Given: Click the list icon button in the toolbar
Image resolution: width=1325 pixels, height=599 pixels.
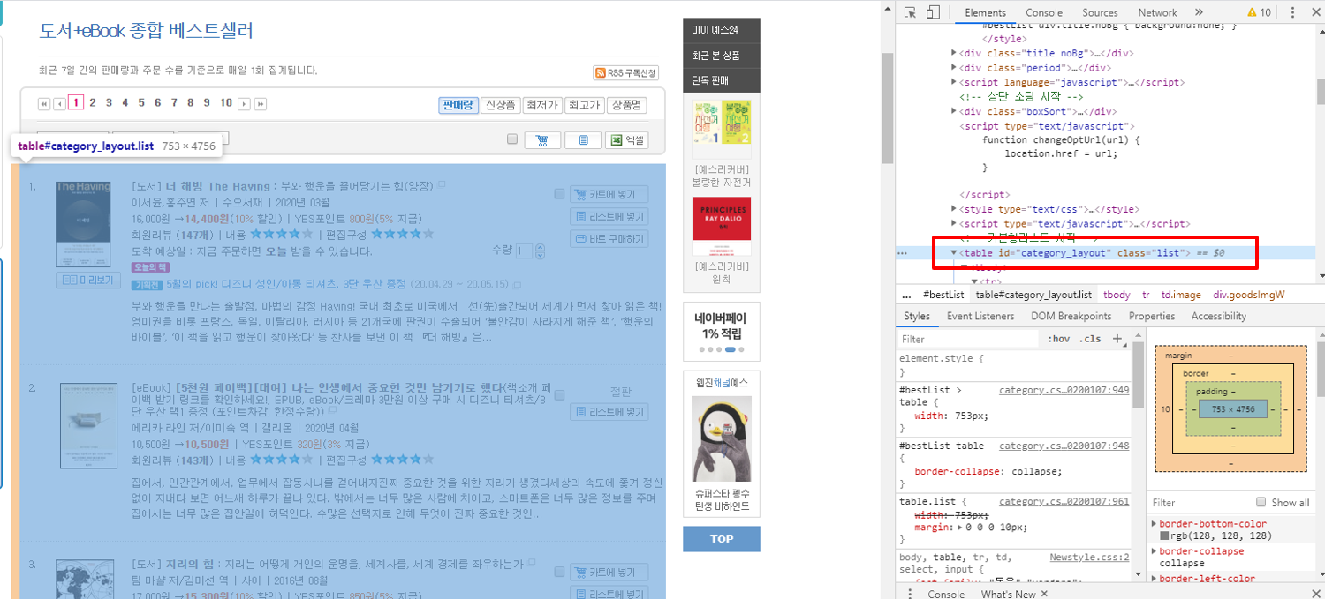Looking at the screenshot, I should [x=583, y=139].
